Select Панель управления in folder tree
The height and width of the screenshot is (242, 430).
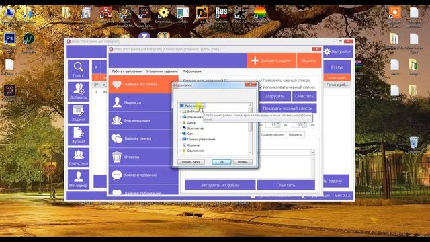pos(201,139)
